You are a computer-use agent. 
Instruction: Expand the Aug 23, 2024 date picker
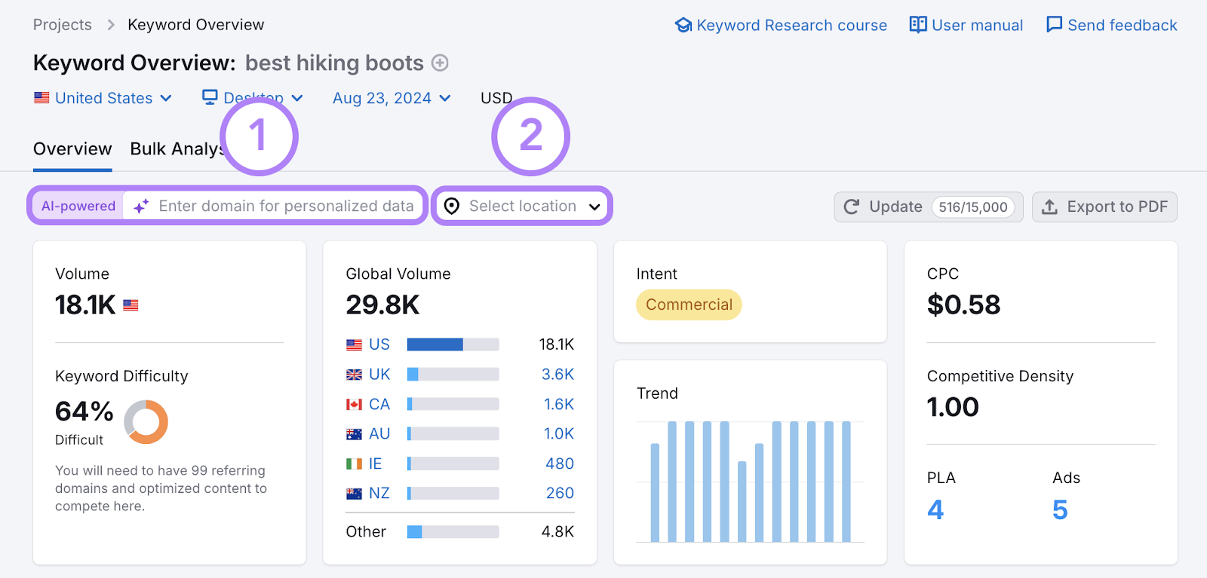coord(392,98)
